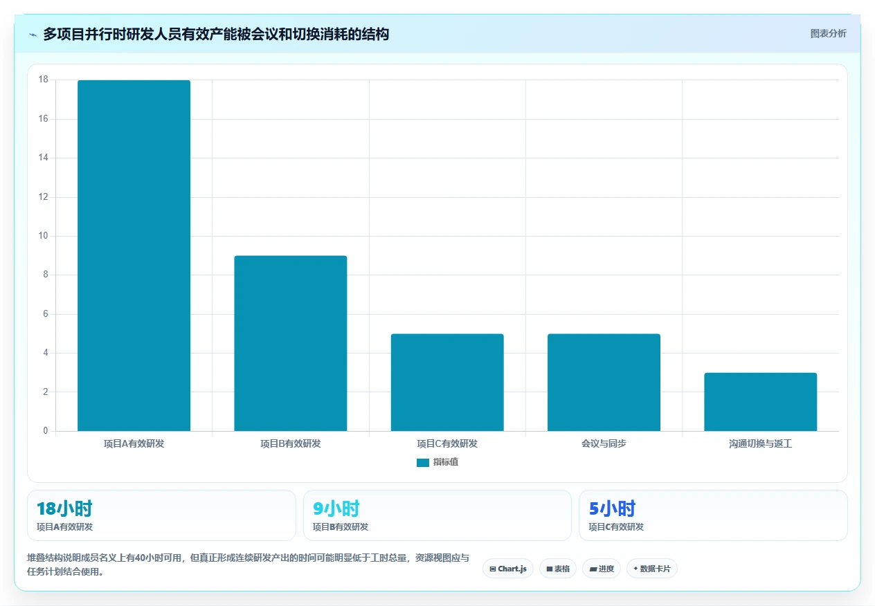Click the x-axis label 会议与同步
Screen dimensions: 875x606
point(604,443)
